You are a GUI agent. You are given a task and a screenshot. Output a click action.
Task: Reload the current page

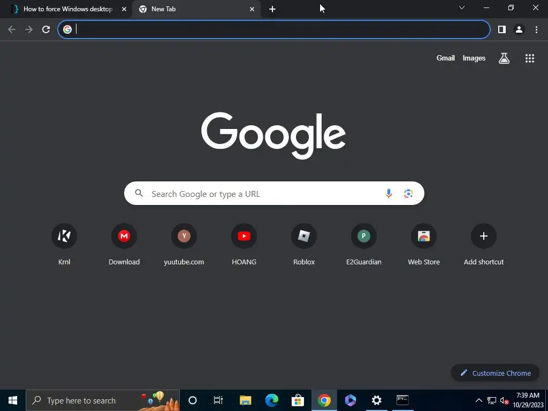pyautogui.click(x=46, y=29)
